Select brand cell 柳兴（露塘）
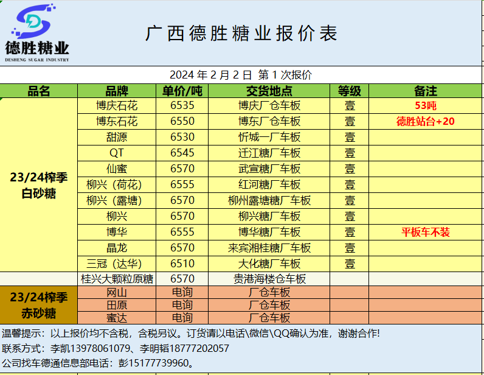Screen dimensions: 484x375 point(117,201)
